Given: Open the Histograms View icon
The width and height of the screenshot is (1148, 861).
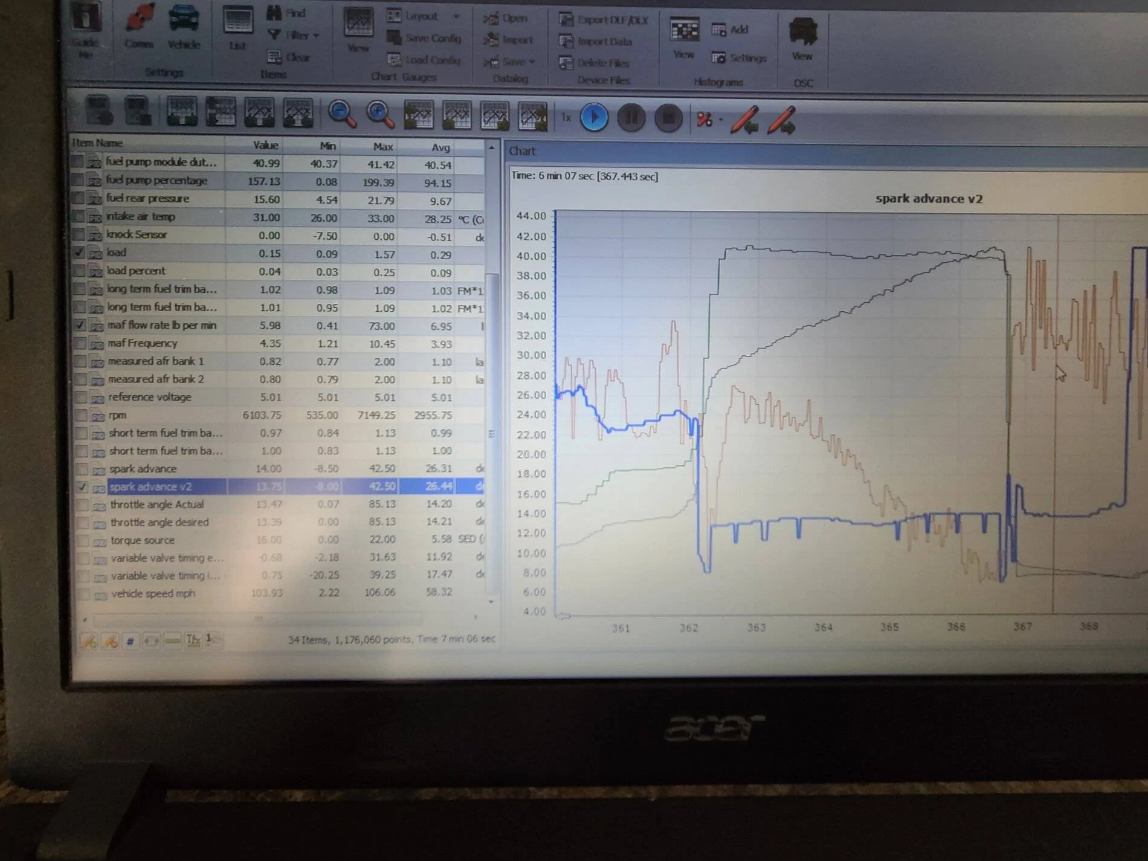Looking at the screenshot, I should [684, 36].
